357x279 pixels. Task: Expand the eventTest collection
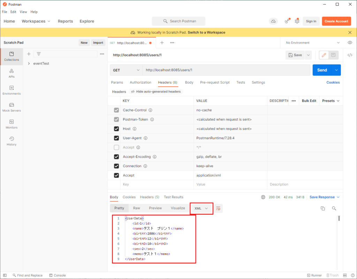pyautogui.click(x=29, y=63)
